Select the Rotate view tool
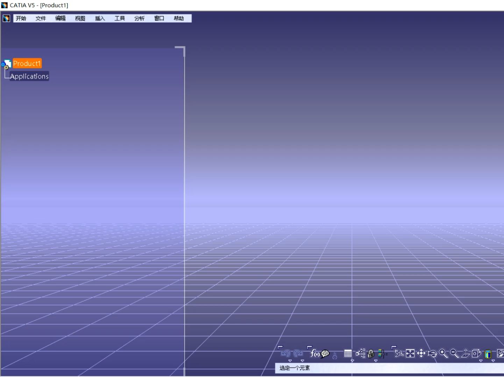504x377 pixels. (x=432, y=354)
